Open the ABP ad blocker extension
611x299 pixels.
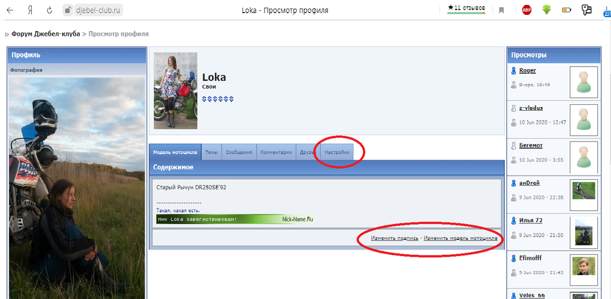527,11
